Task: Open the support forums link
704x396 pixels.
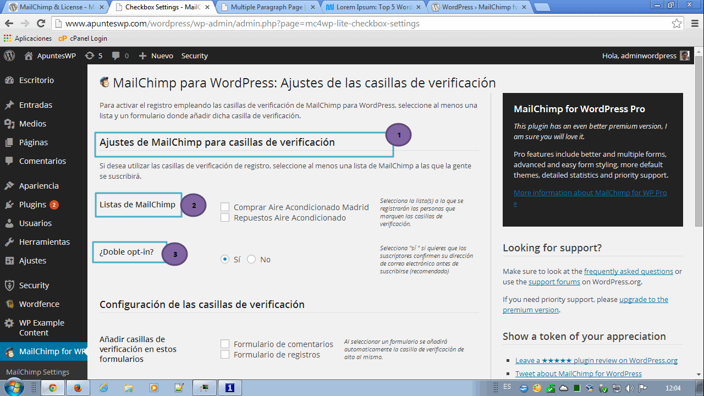Action: 554,282
